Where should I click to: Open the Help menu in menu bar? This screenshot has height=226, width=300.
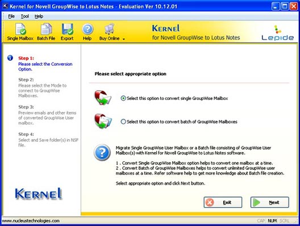[39, 16]
